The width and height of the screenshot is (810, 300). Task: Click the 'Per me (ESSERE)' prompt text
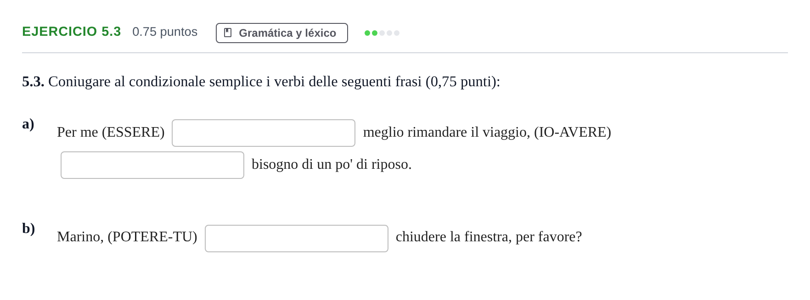111,132
